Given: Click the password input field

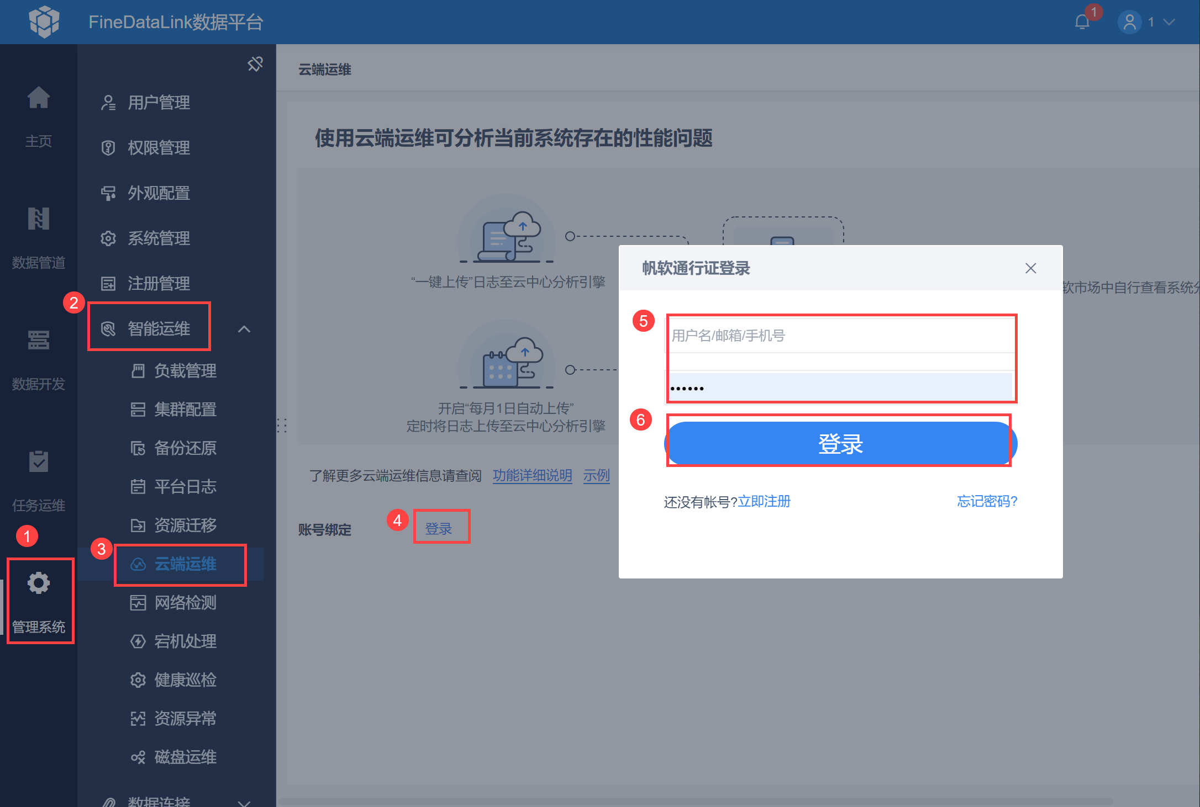Looking at the screenshot, I should click(x=840, y=387).
